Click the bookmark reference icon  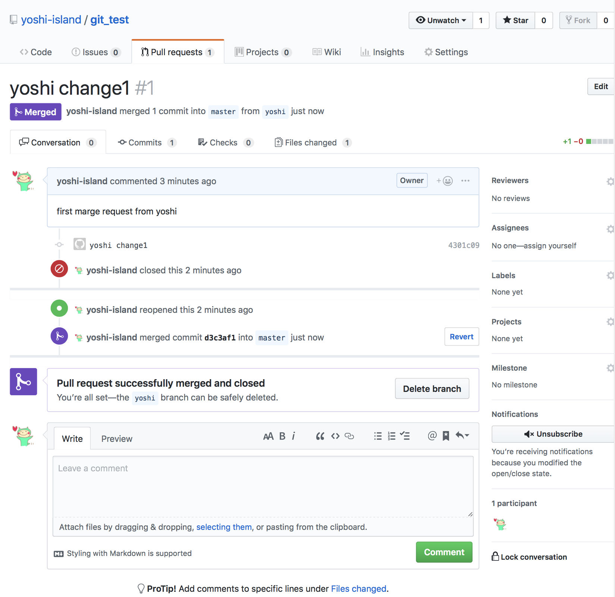click(446, 436)
